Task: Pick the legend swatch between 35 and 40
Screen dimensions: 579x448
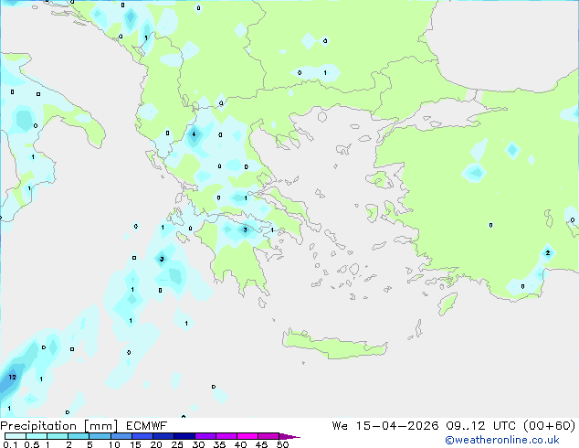Action: click(226, 436)
